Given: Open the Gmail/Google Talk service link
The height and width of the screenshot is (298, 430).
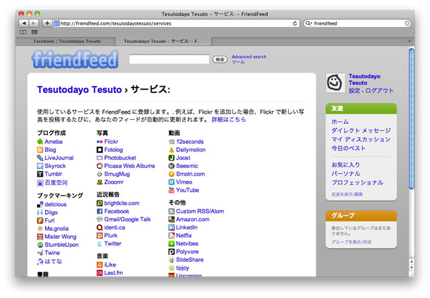Looking at the screenshot, I should click(128, 219).
